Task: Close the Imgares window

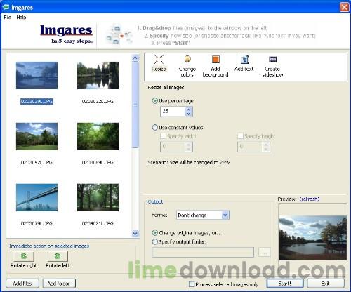Action: 344,7
